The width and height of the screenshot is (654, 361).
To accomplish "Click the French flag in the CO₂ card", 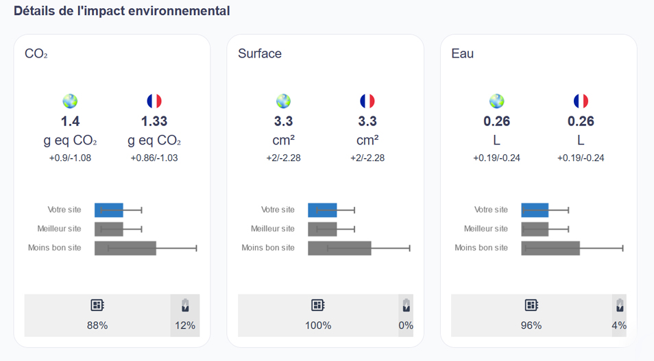I will click(x=154, y=101).
